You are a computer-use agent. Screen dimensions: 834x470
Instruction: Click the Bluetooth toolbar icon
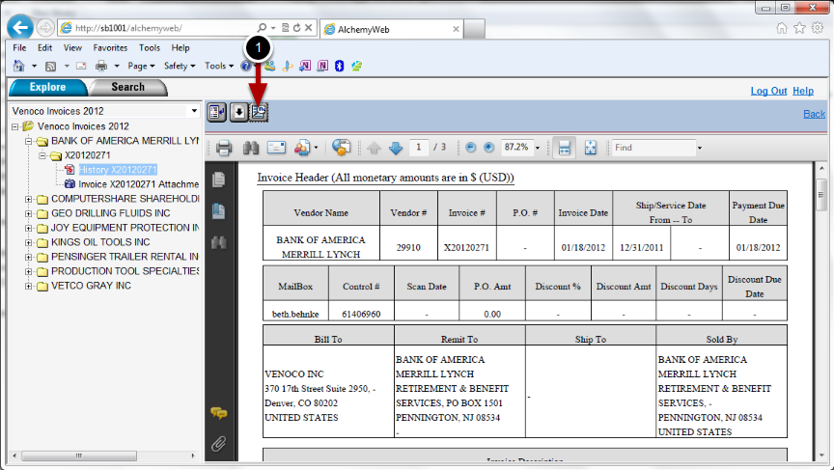pos(340,66)
